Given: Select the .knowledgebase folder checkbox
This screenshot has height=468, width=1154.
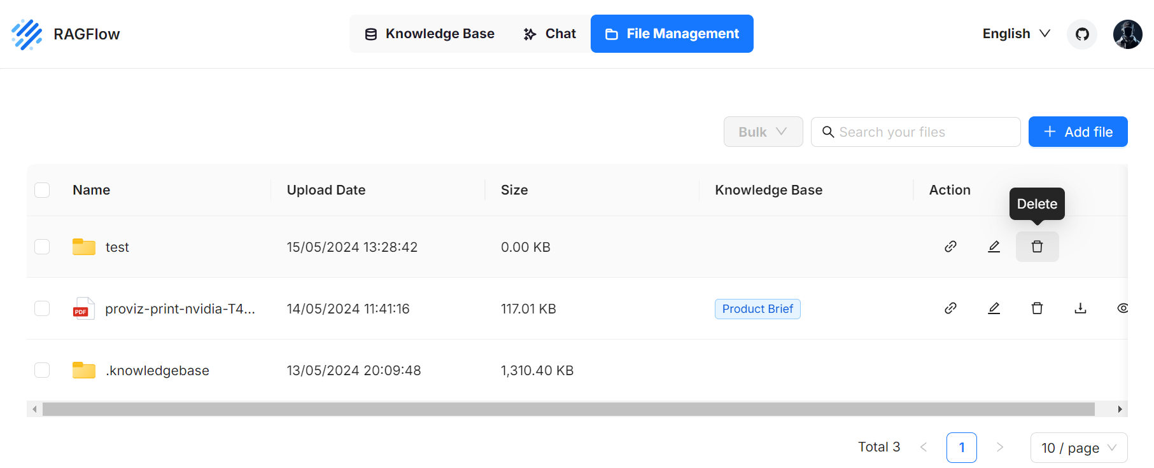Looking at the screenshot, I should [42, 370].
